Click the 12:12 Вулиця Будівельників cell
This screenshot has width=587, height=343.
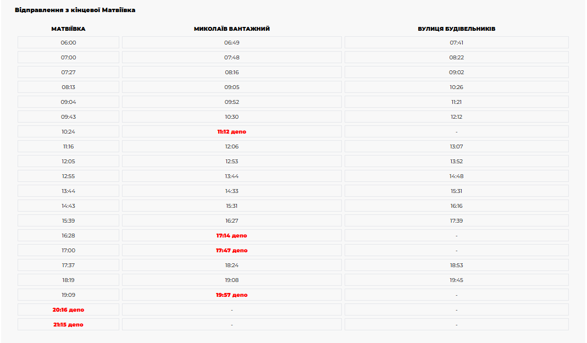[456, 117]
